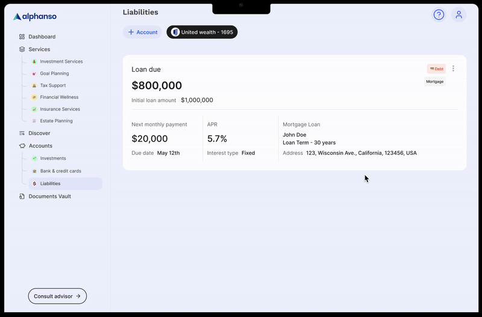Click the 5.7% APR value
The image size is (482, 317).
click(217, 139)
